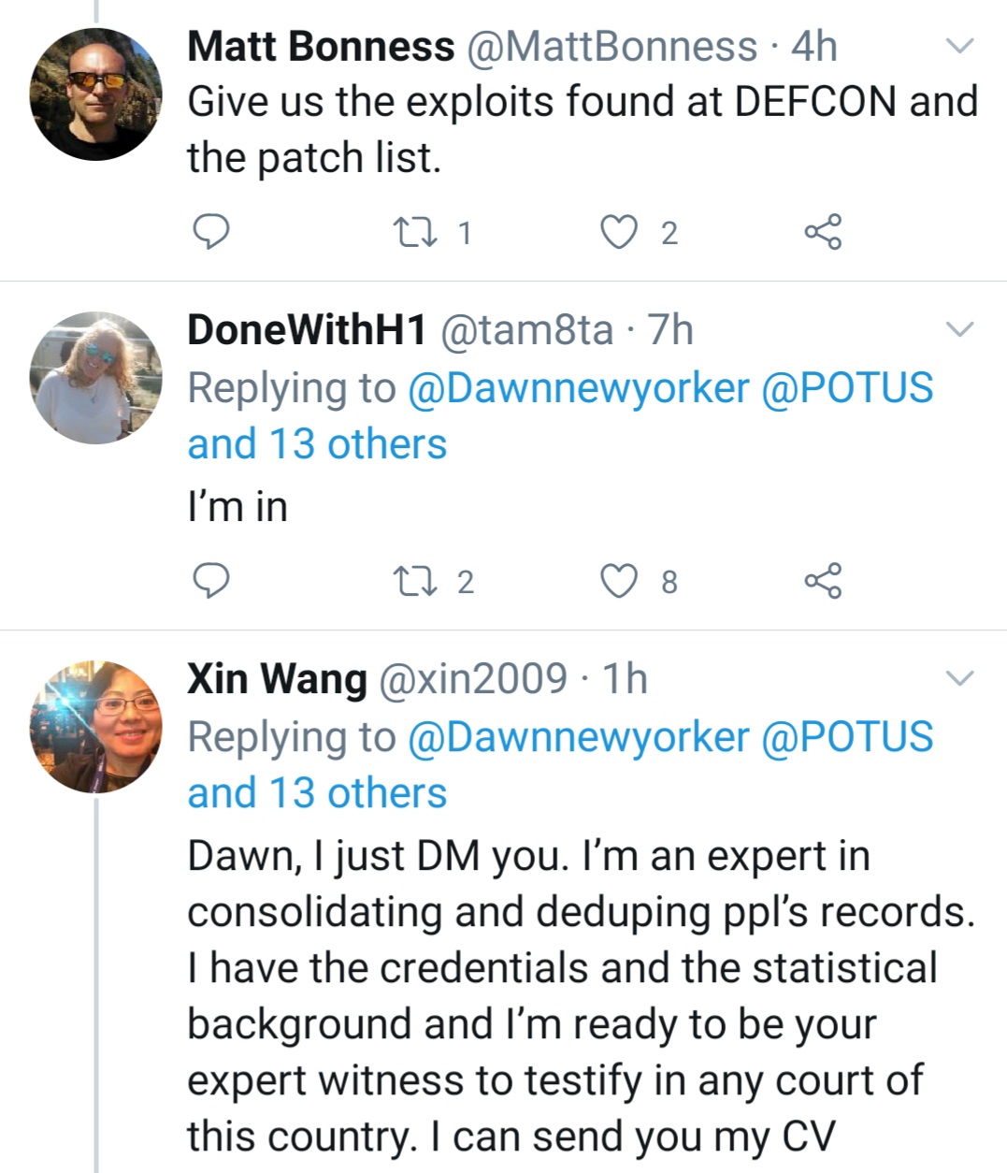The height and width of the screenshot is (1173, 1007).
Task: Share DoneWithH1's tweet
Action: (x=823, y=580)
